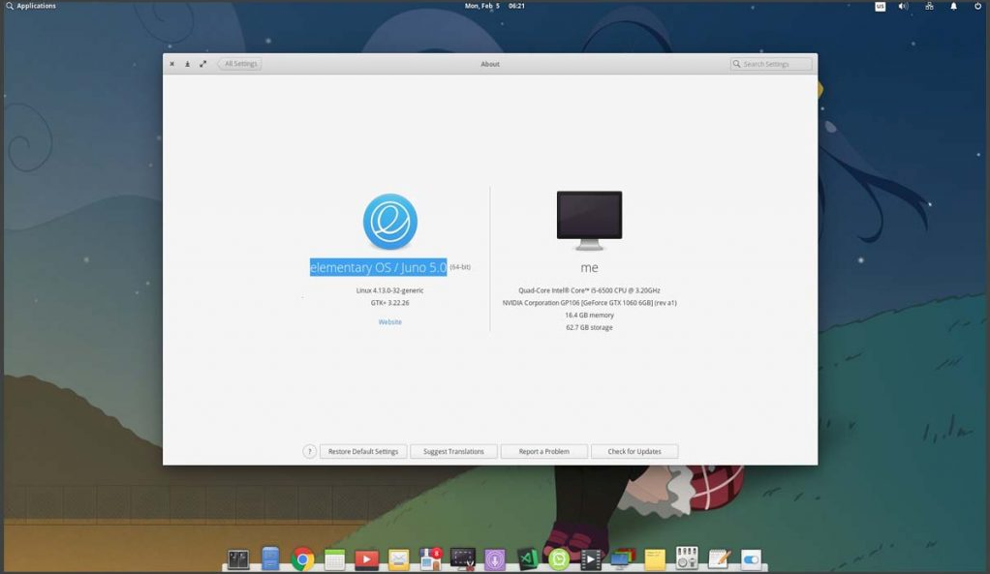990x574 pixels.
Task: Open the audio mixer knobs app
Action: [x=687, y=559]
